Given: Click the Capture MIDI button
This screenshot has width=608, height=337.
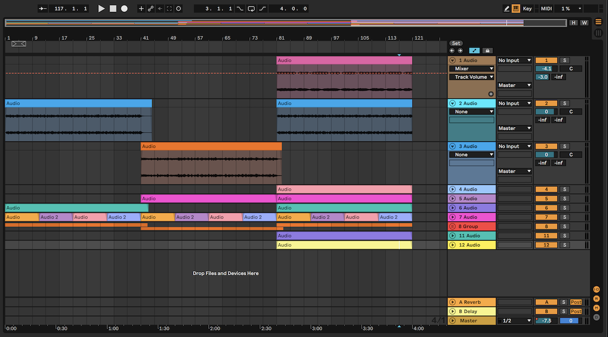Looking at the screenshot, I should (169, 9).
